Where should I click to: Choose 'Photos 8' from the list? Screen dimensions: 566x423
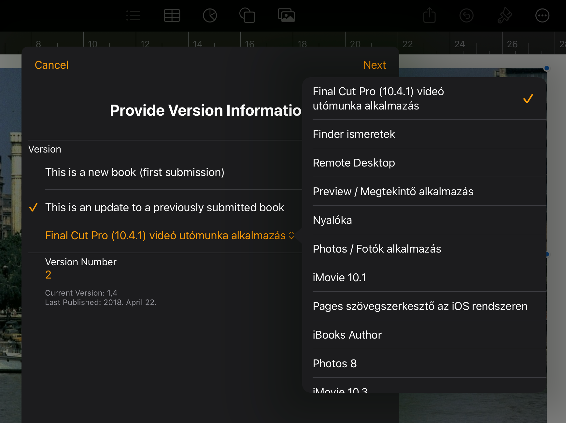(424, 363)
